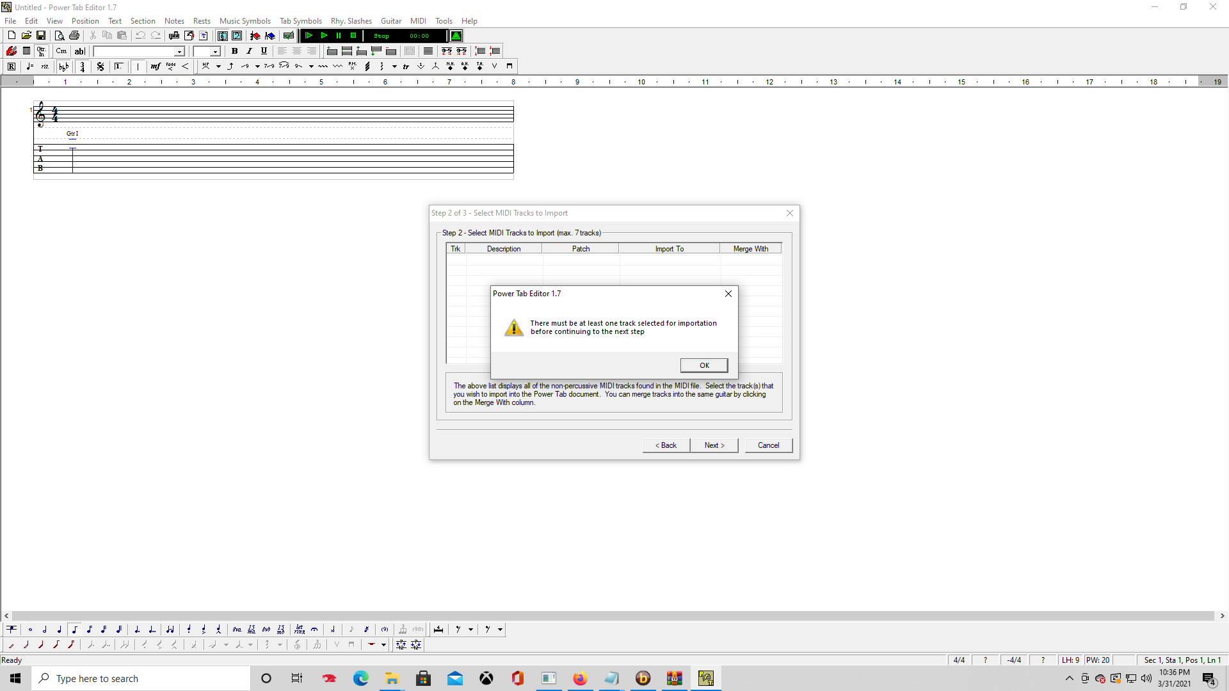This screenshot has height=691, width=1229.
Task: Click the chord diagram grid icon
Action: [26, 51]
